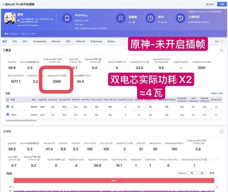This screenshot has height=192, width=228.
Task: Switch to the Battery tab
Action: 111,41
